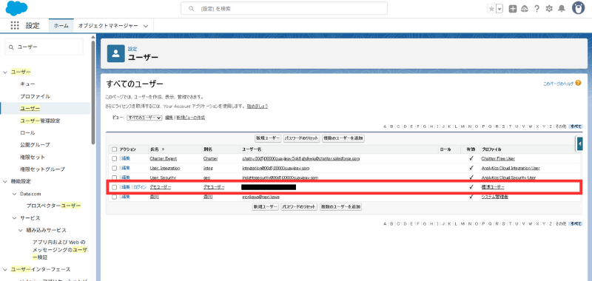The height and width of the screenshot is (281, 592).
Task: Click the 始めましょう link
Action: (258, 106)
